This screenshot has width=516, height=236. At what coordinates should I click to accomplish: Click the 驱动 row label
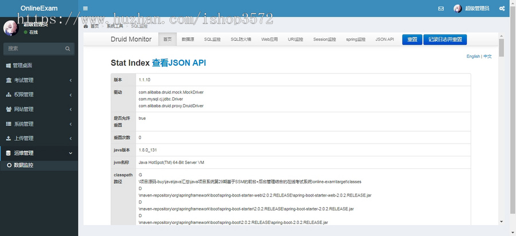118,92
